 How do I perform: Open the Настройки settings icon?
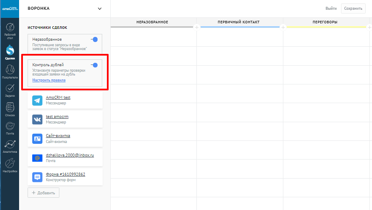[9, 164]
